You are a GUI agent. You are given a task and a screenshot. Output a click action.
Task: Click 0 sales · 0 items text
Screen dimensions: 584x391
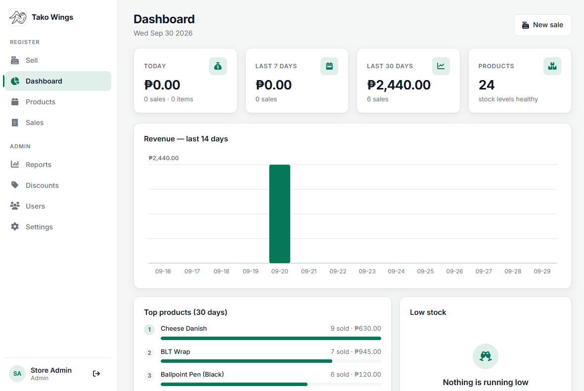(168, 99)
